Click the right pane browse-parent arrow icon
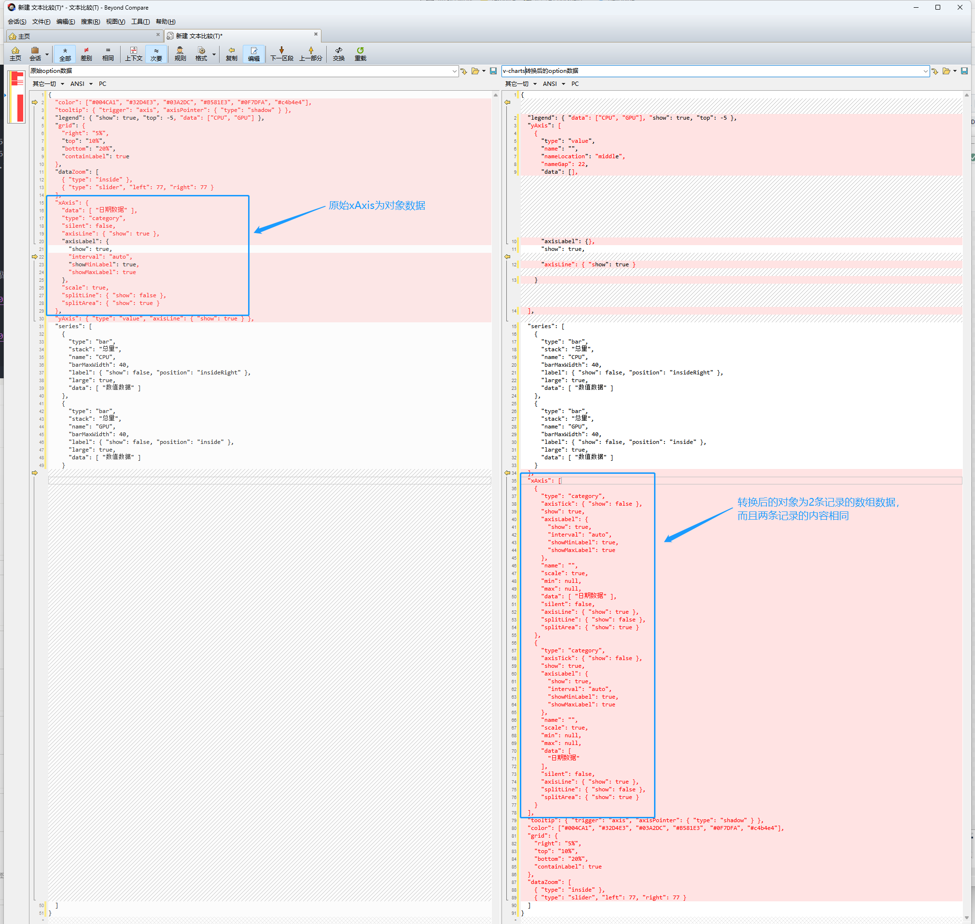Image resolution: width=975 pixels, height=924 pixels. [x=934, y=71]
